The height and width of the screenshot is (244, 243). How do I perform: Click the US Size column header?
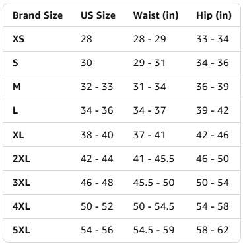[x=98, y=15]
